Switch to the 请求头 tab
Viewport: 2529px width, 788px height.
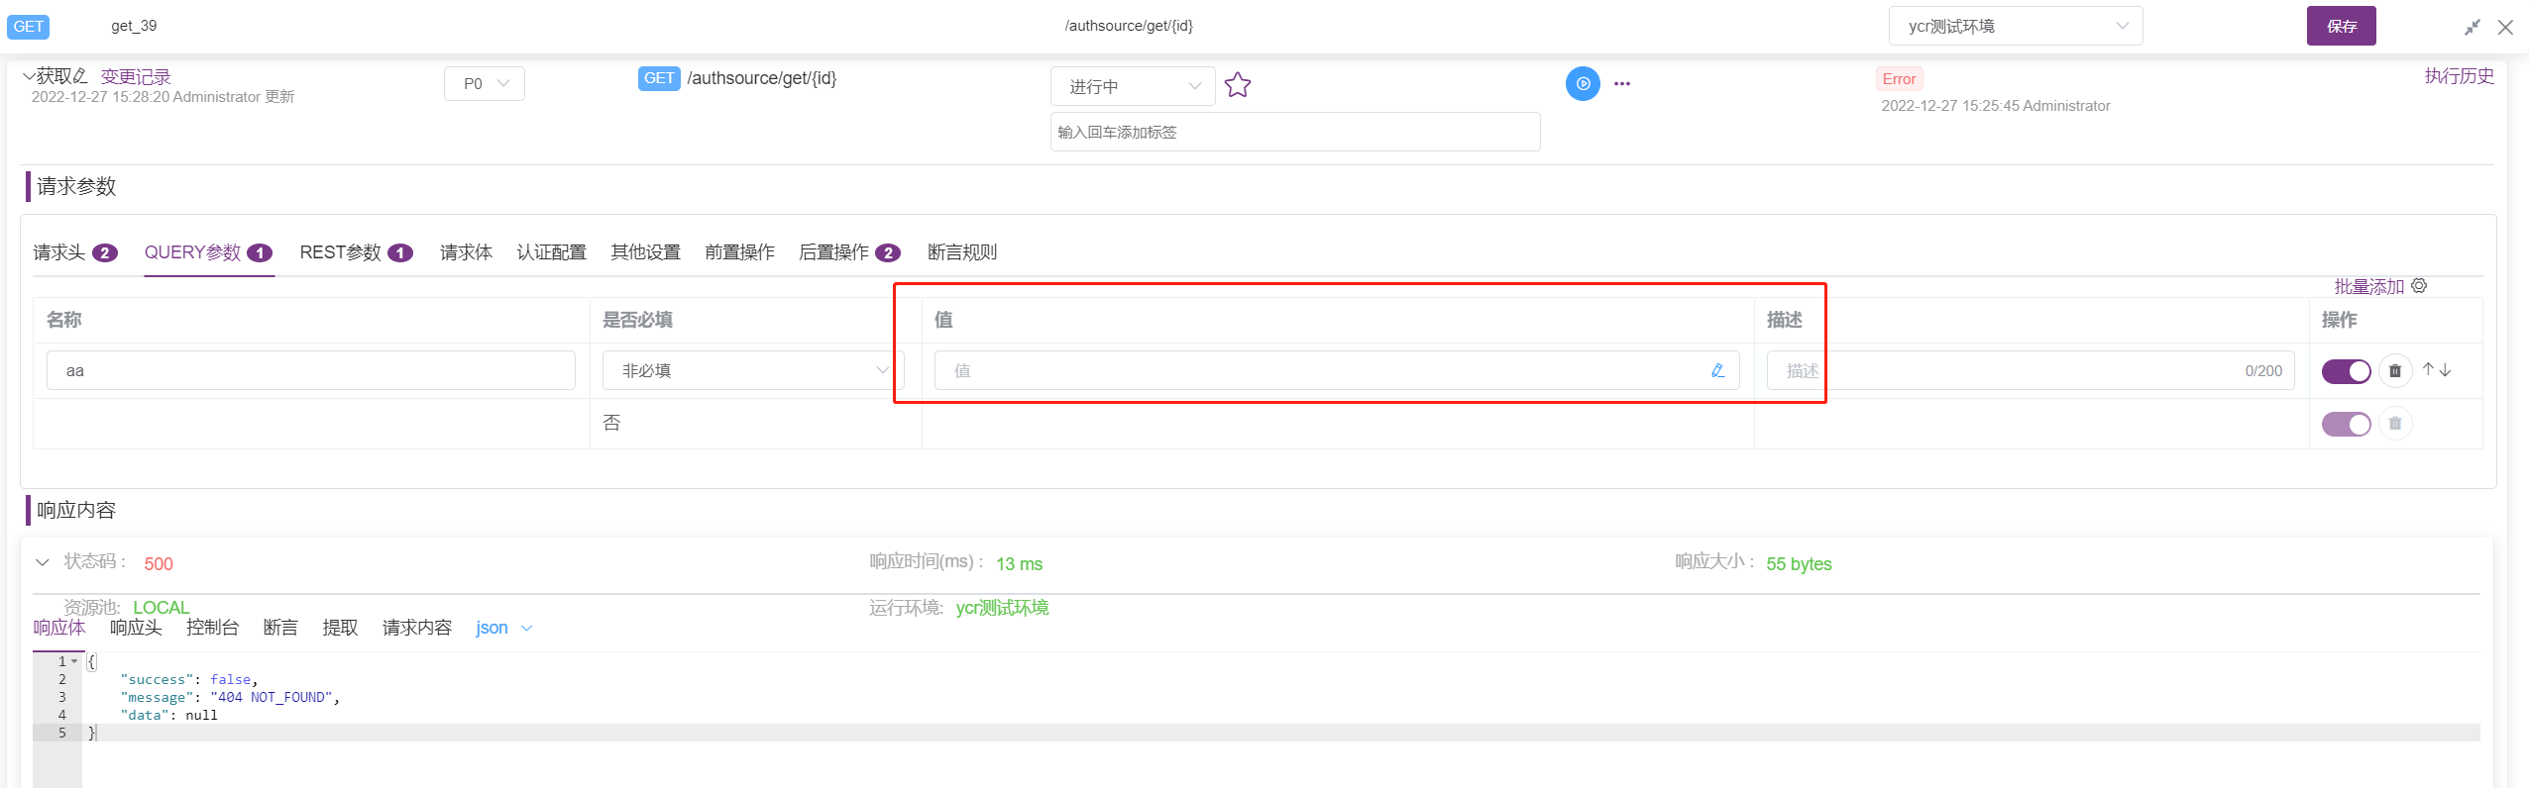(75, 252)
